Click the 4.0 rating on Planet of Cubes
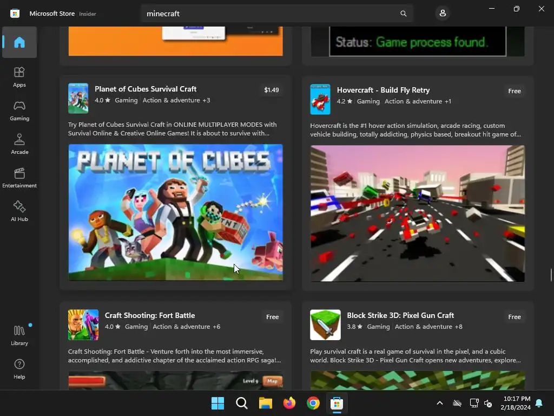Image resolution: width=554 pixels, height=416 pixels. pyautogui.click(x=102, y=100)
